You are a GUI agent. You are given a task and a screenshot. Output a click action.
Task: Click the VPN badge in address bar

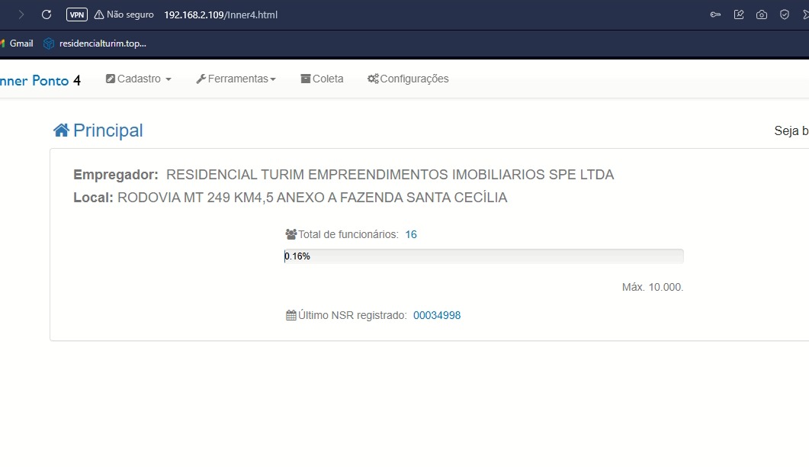77,14
